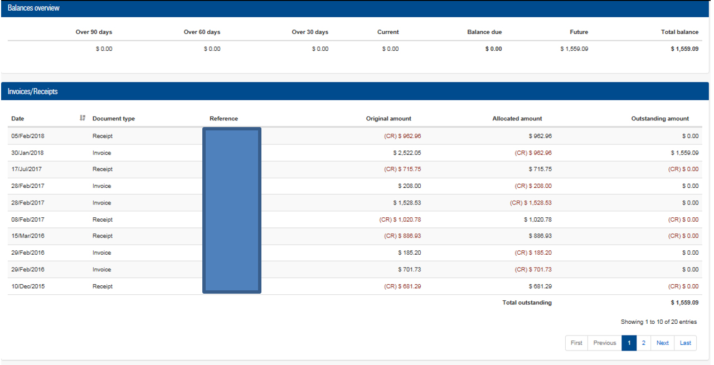Image resolution: width=714 pixels, height=365 pixels.
Task: Sort by Original amount column header
Action: click(388, 119)
